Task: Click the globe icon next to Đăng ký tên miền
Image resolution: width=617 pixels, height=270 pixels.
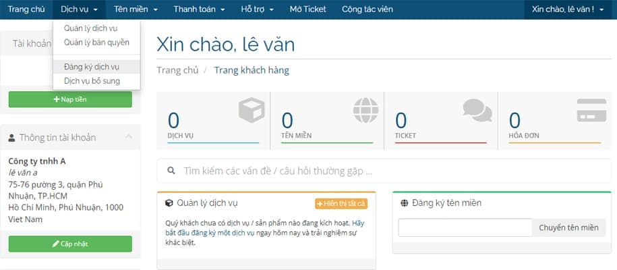Action: (x=404, y=203)
